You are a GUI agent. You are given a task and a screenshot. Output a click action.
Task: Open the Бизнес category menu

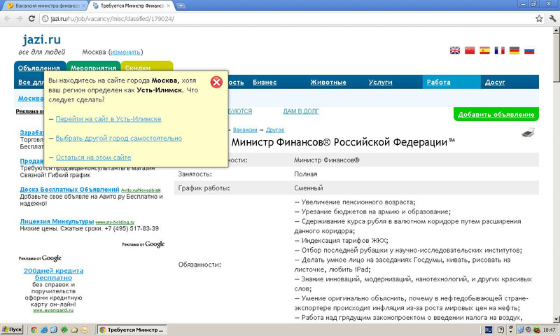click(x=265, y=82)
